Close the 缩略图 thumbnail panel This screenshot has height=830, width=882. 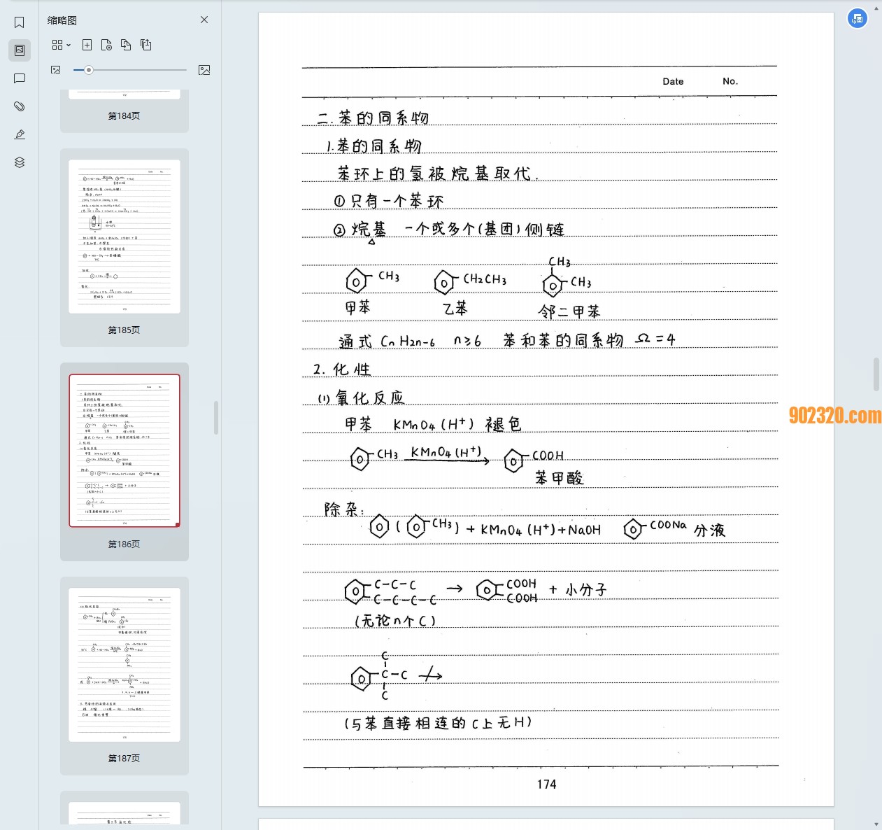point(204,20)
